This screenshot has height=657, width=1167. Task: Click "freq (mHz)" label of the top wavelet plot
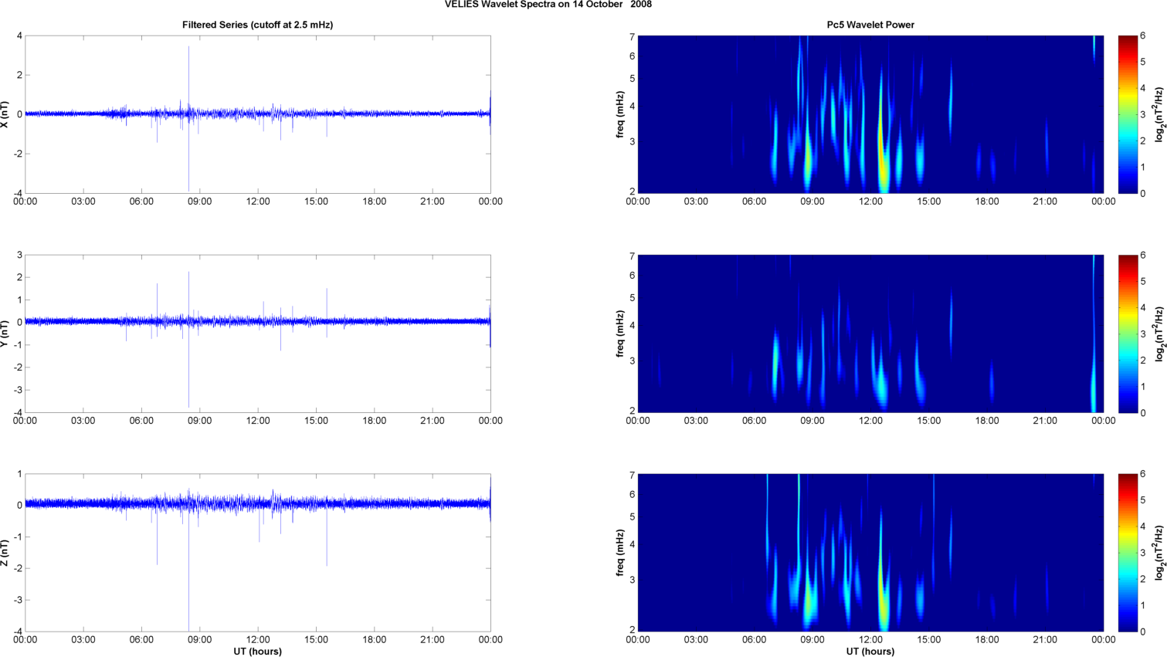(620, 114)
